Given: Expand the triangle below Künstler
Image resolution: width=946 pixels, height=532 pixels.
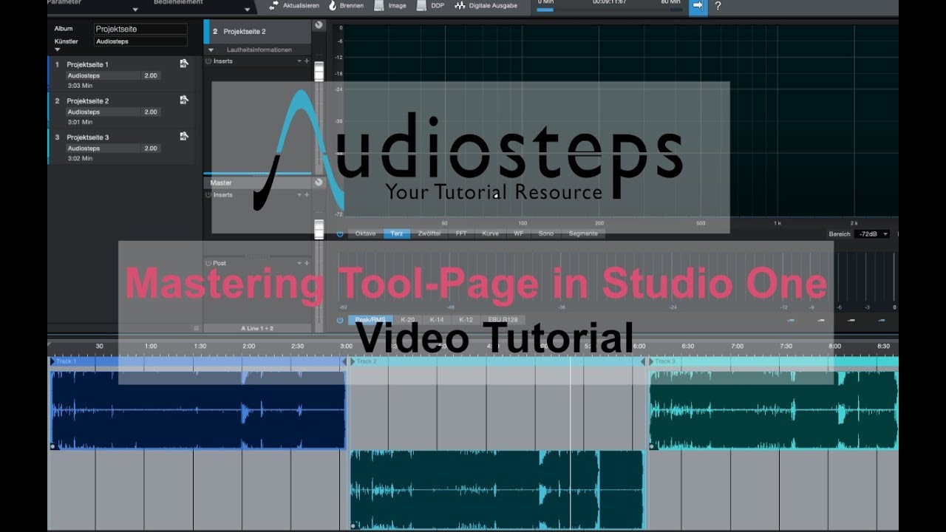Looking at the screenshot, I should [x=58, y=50].
